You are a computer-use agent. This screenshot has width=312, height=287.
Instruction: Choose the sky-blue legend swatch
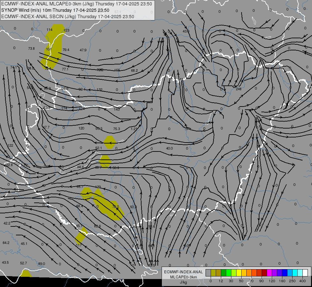tap(290, 273)
